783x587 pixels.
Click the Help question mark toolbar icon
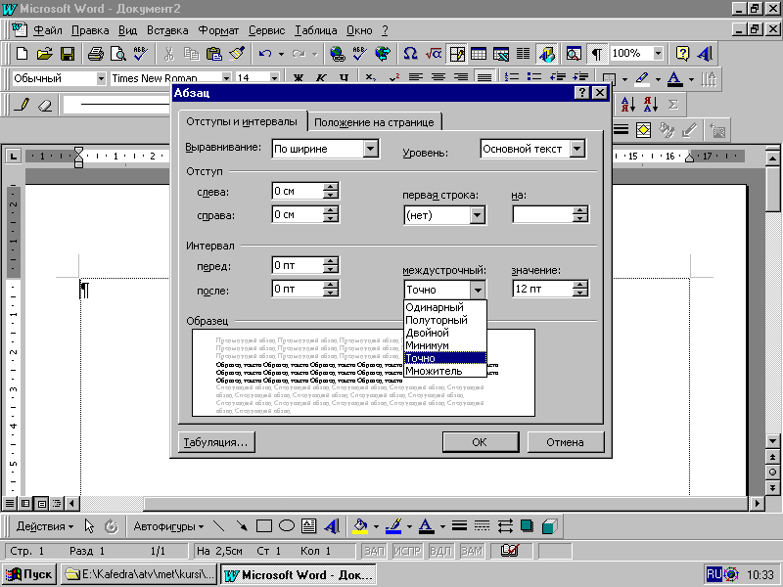coord(682,54)
